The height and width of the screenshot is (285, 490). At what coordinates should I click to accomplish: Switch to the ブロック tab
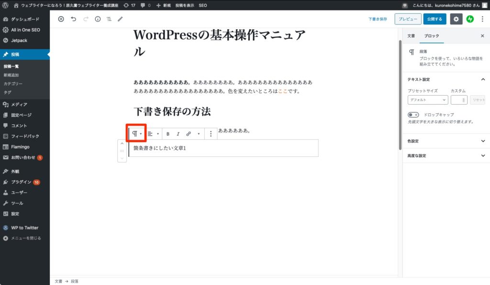coord(432,36)
